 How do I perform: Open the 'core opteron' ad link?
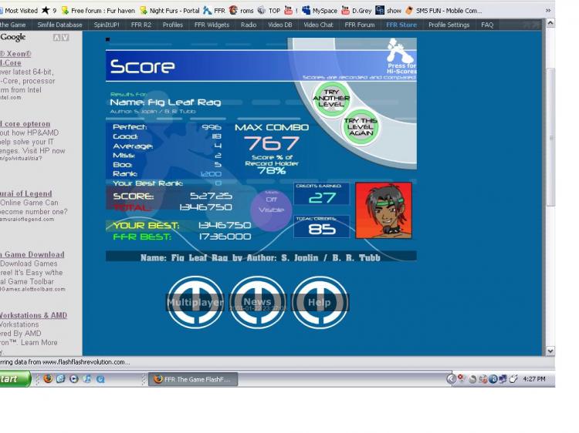click(25, 124)
